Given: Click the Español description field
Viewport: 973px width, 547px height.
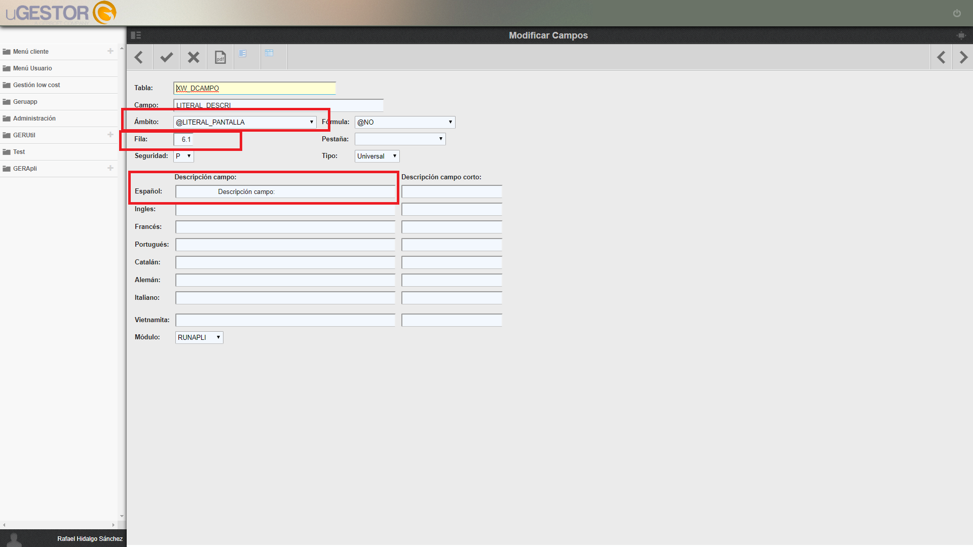Looking at the screenshot, I should click(x=285, y=191).
